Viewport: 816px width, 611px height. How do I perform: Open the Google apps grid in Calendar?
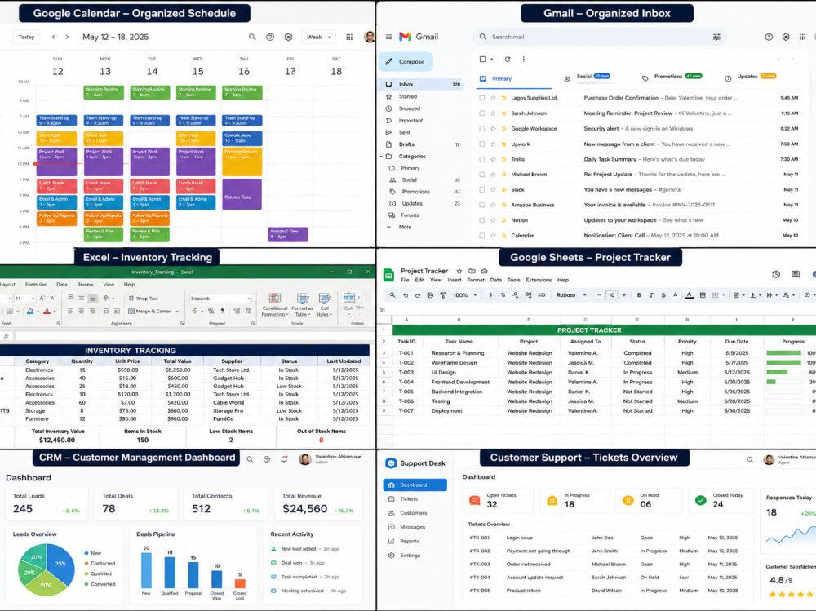coord(349,37)
